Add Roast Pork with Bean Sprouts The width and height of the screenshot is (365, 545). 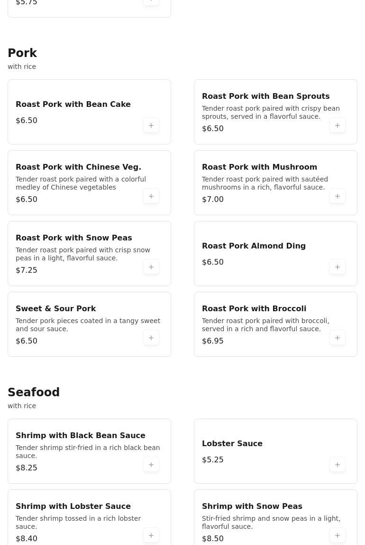(x=338, y=125)
